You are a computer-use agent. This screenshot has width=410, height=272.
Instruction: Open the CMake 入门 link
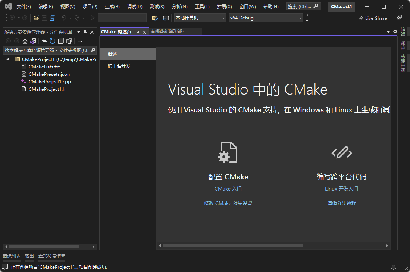228,189
